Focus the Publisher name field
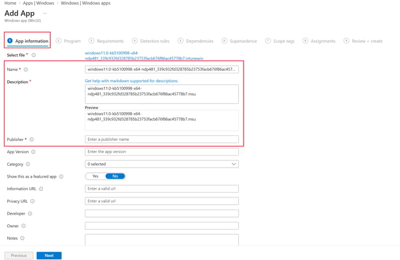This screenshot has height=260, width=400. (162, 139)
